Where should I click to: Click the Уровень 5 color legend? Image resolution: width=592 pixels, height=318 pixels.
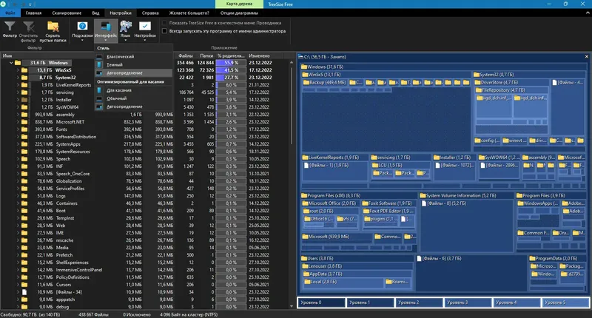pyautogui.click(x=565, y=302)
